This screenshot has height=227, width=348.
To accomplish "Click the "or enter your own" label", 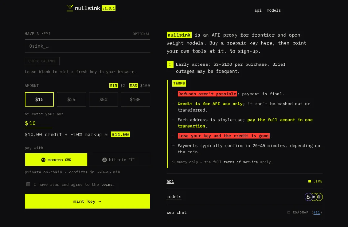I will [x=44, y=114].
